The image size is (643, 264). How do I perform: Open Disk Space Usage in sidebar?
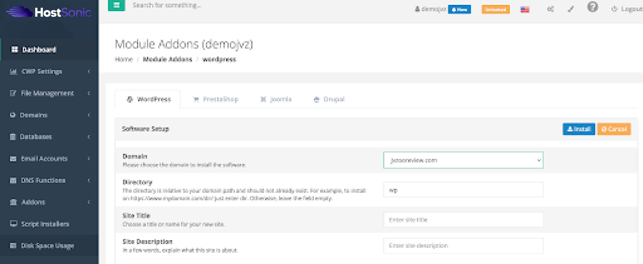coord(47,246)
